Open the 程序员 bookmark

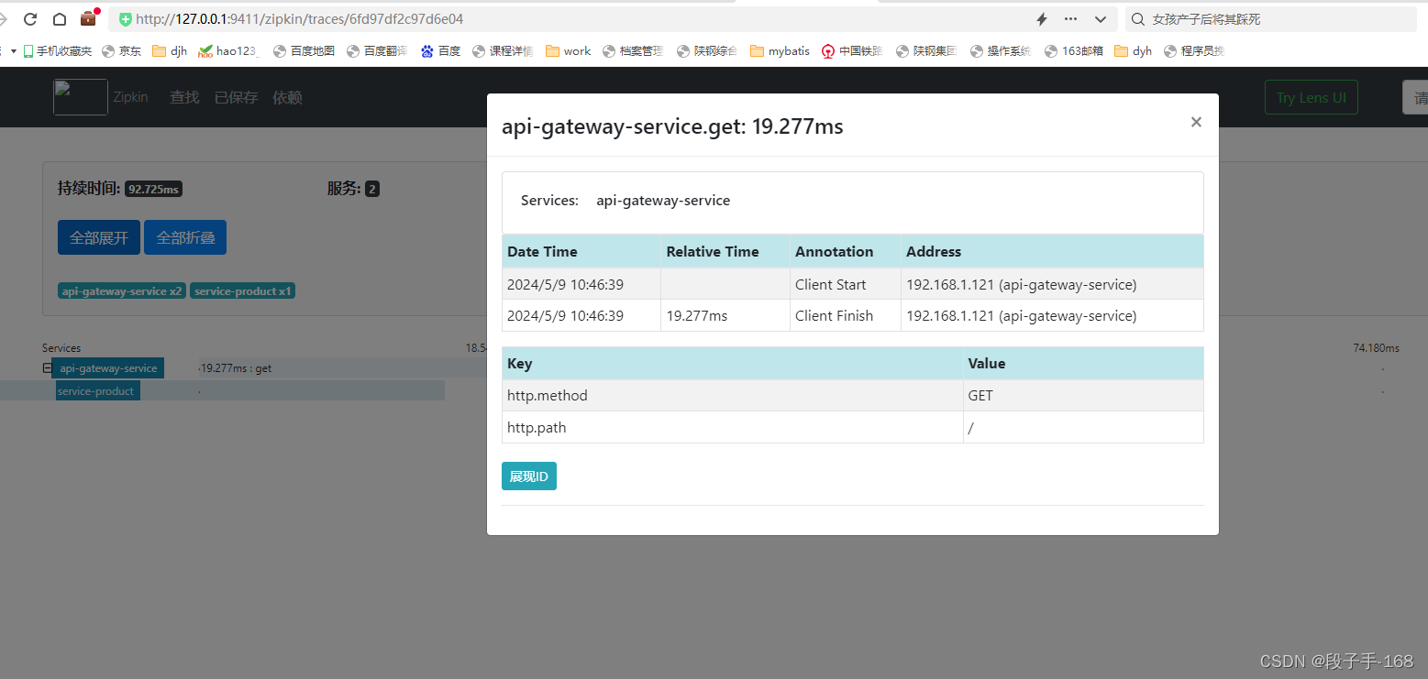click(1194, 51)
